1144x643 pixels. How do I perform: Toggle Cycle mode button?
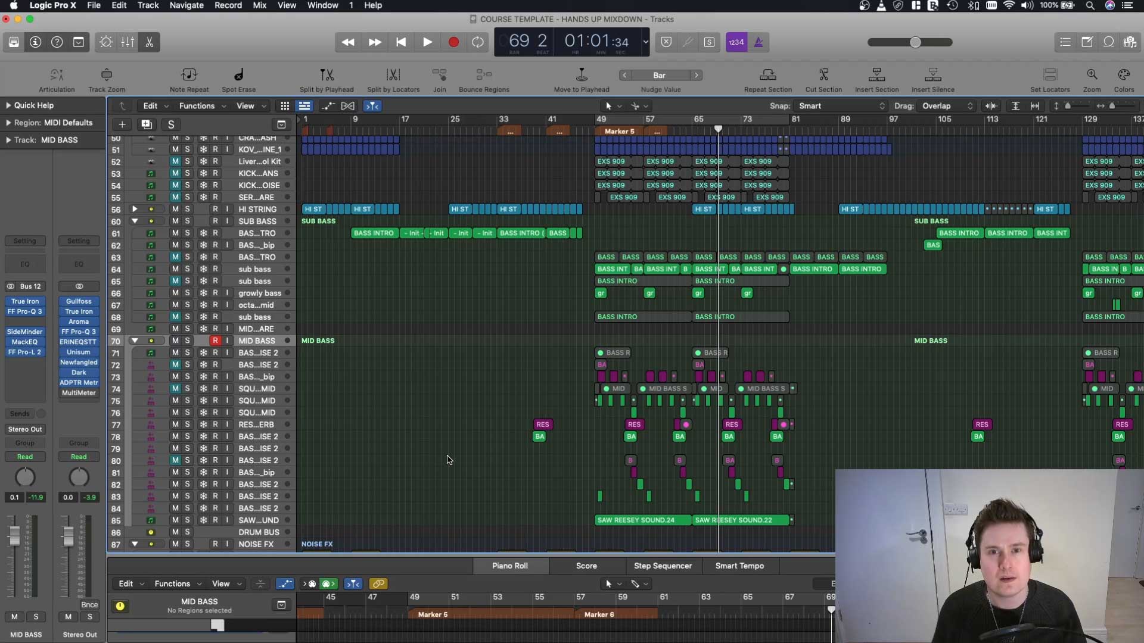[x=478, y=42]
